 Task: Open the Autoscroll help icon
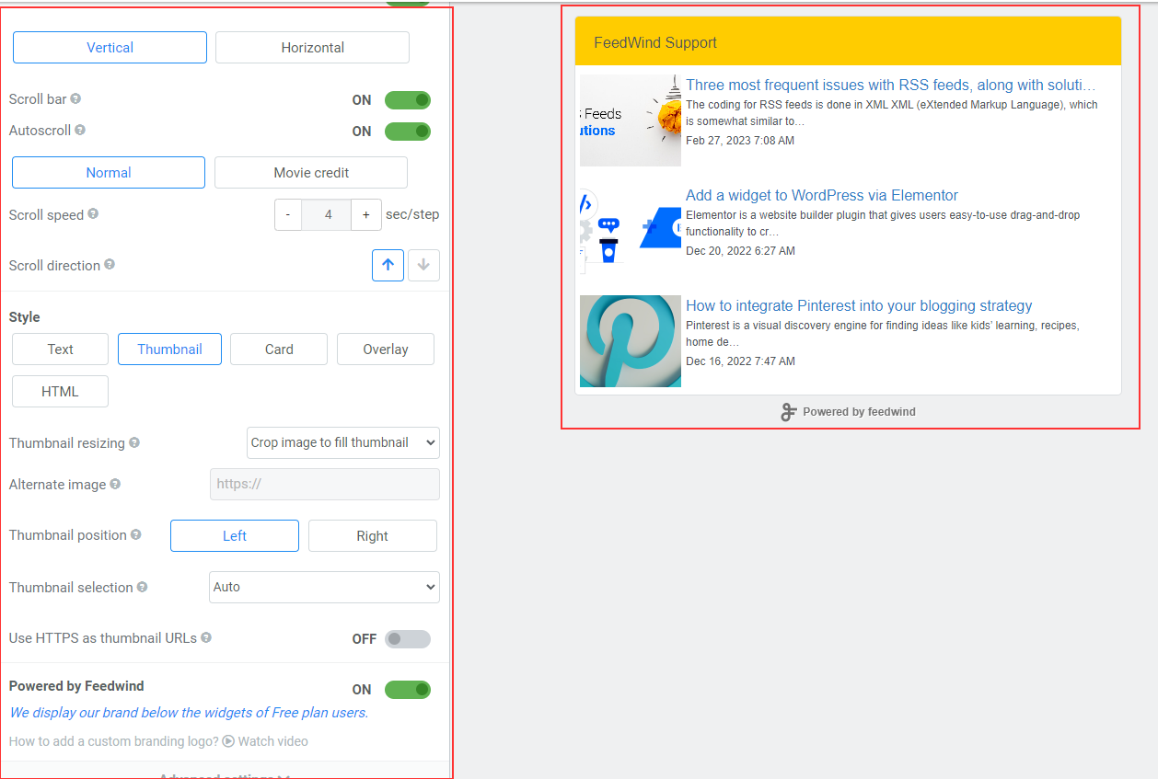click(x=80, y=130)
